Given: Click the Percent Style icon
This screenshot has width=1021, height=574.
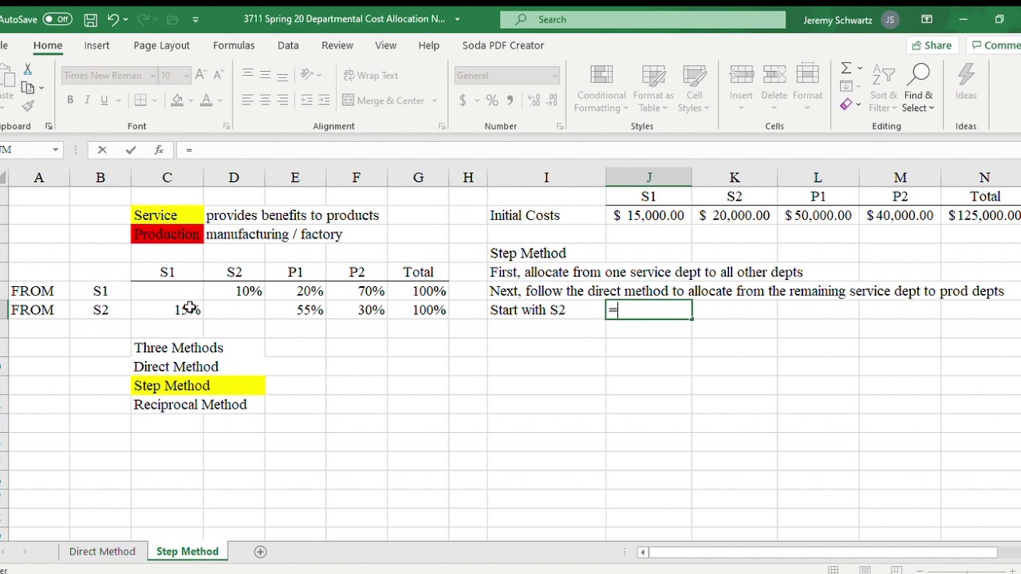Looking at the screenshot, I should 492,100.
